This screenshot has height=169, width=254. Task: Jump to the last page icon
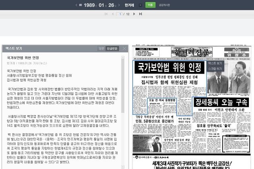coord(140,14)
